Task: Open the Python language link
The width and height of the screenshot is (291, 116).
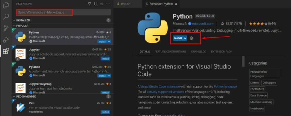Action: click(225, 87)
